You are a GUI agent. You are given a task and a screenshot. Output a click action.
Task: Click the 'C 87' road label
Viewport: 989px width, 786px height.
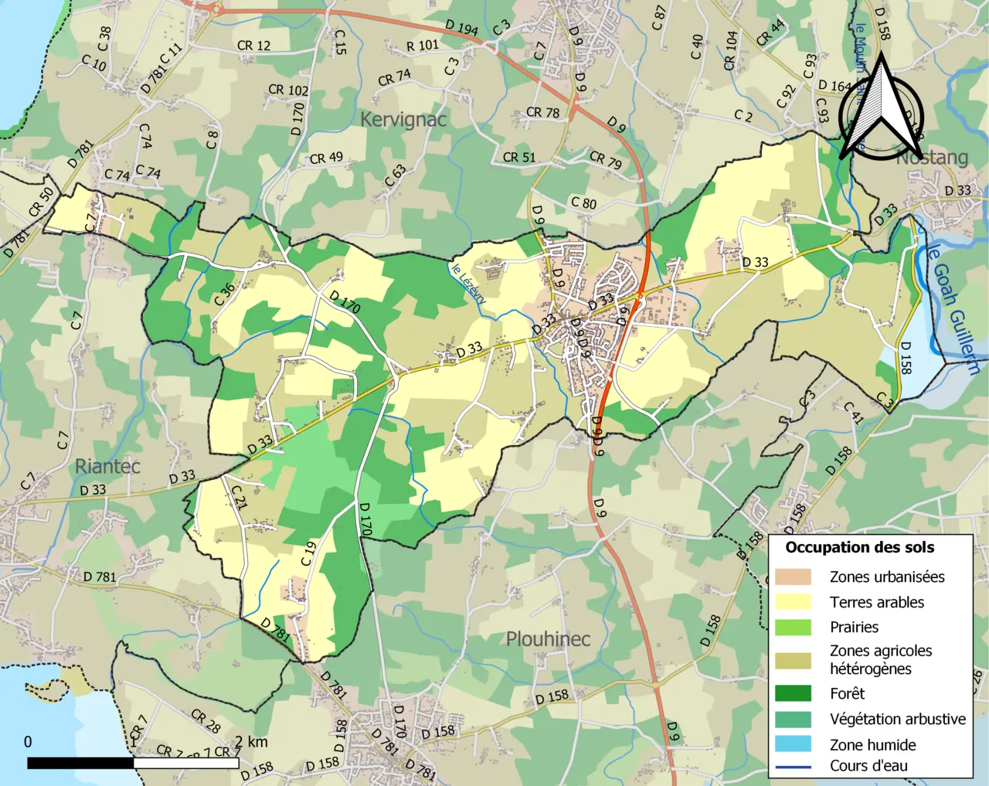[659, 16]
